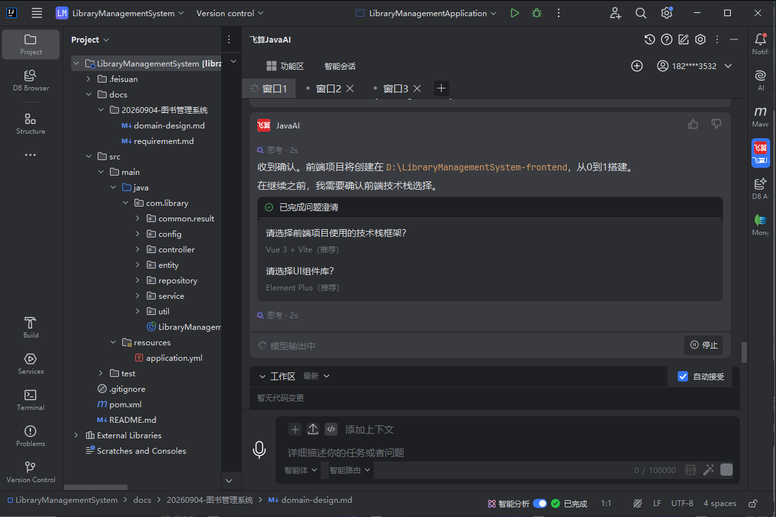Click the send message square button

click(727, 470)
